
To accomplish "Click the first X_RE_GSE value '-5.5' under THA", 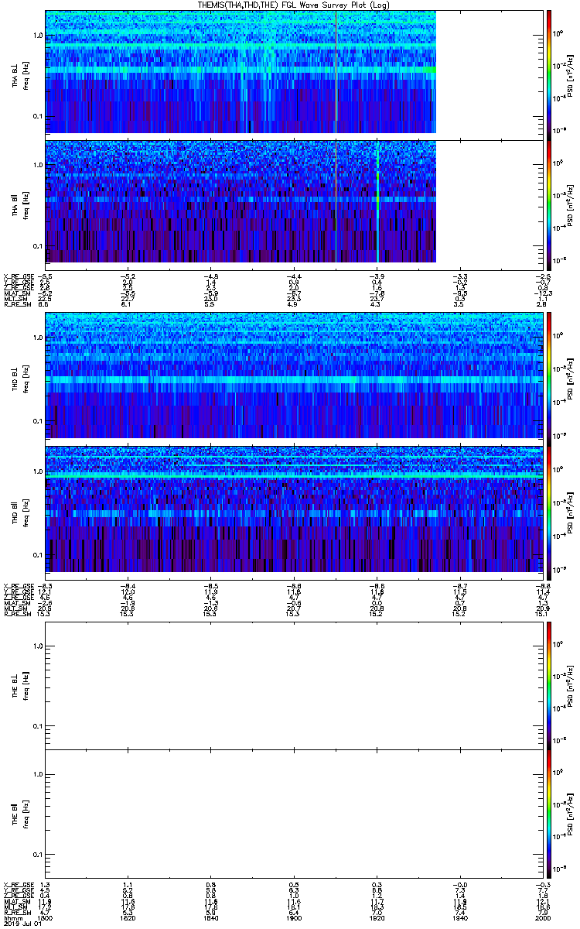I will pos(45,276).
